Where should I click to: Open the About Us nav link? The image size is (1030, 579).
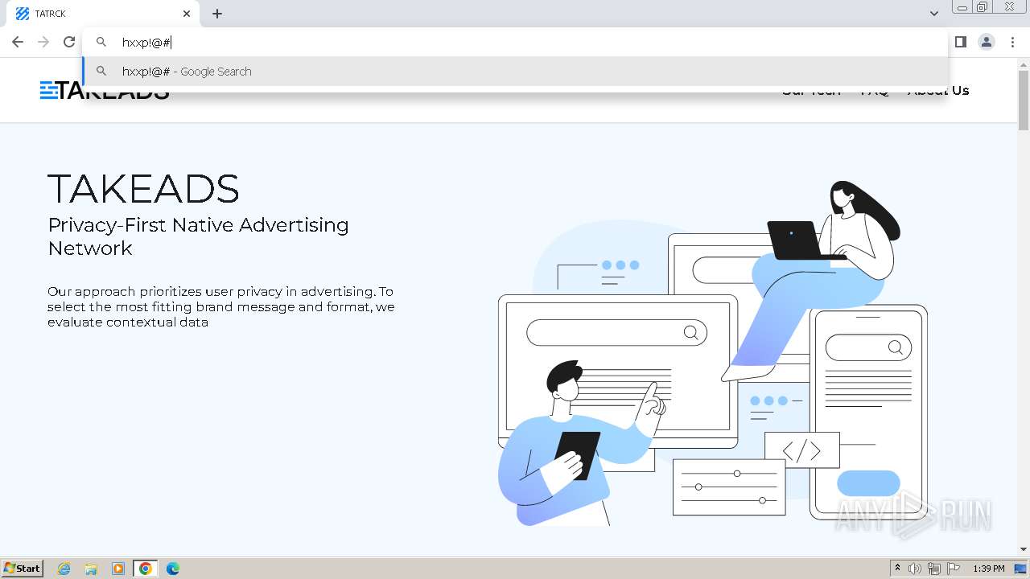(938, 90)
